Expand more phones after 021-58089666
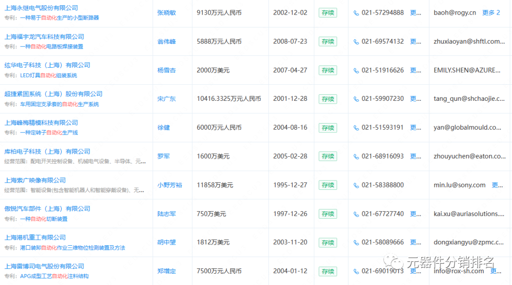This screenshot has width=512, height=285. coord(416,242)
